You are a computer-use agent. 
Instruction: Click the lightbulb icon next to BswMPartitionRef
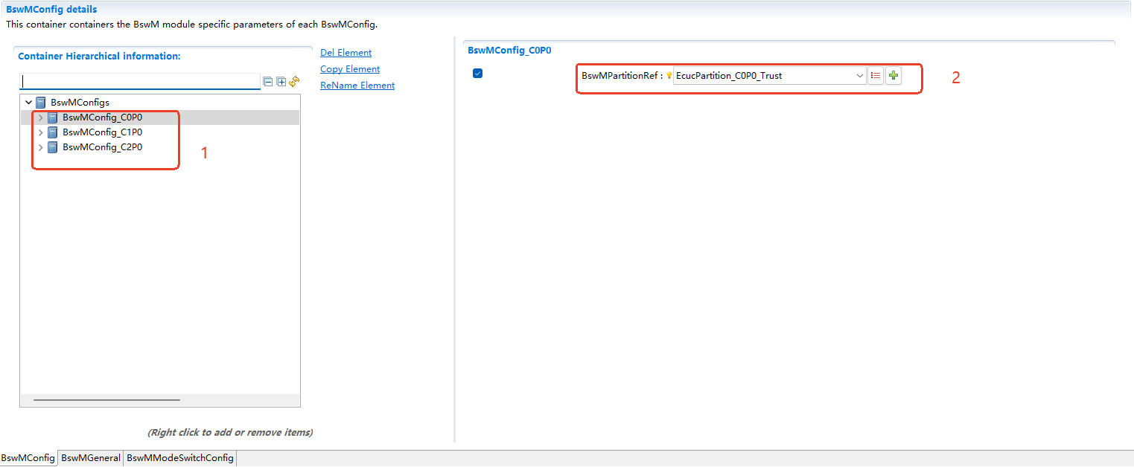669,74
